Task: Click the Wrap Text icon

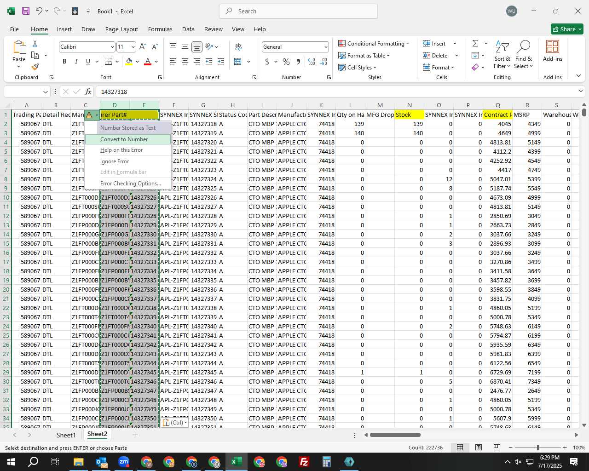Action: point(238,47)
